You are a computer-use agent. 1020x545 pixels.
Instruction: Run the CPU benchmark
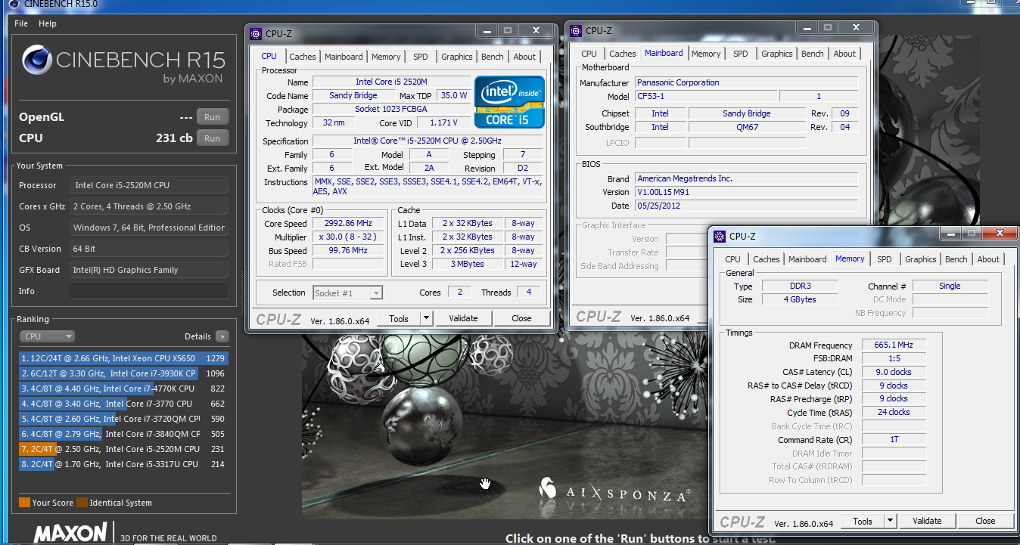coord(213,138)
